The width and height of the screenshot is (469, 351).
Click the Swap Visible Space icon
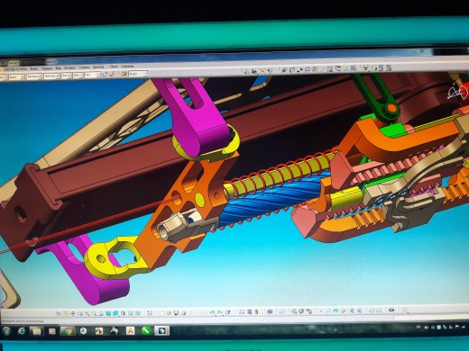138,313
